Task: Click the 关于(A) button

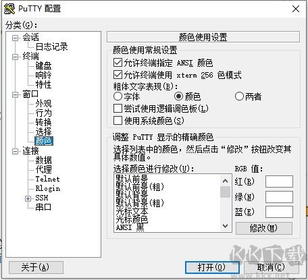Action: point(36,267)
